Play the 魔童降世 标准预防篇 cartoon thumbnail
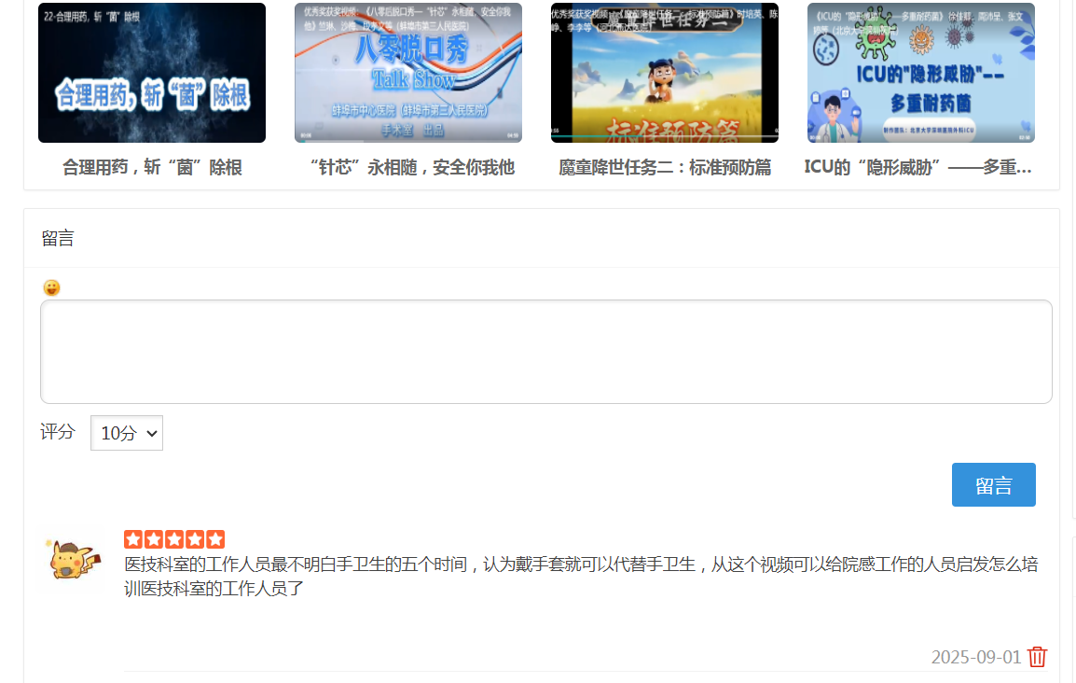Screen dimensions: 1076x683 point(665,73)
